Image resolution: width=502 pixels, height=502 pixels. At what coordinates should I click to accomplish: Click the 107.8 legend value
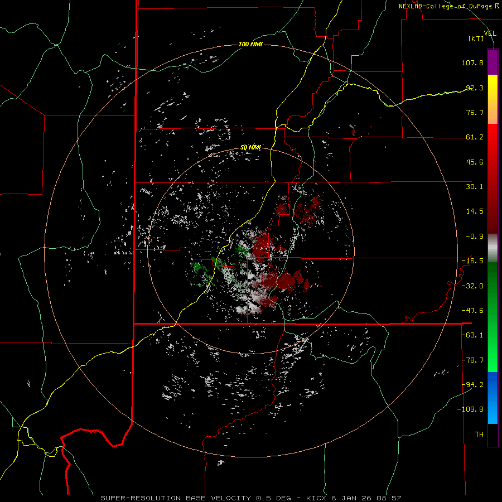tap(472, 62)
